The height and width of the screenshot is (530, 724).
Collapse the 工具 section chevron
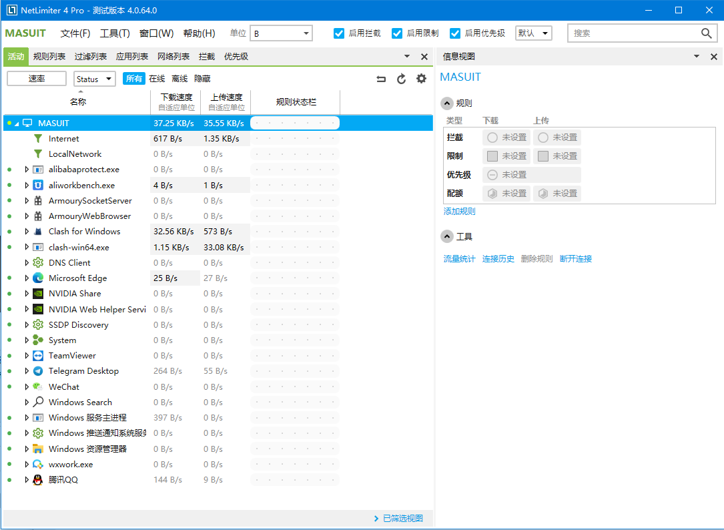446,236
